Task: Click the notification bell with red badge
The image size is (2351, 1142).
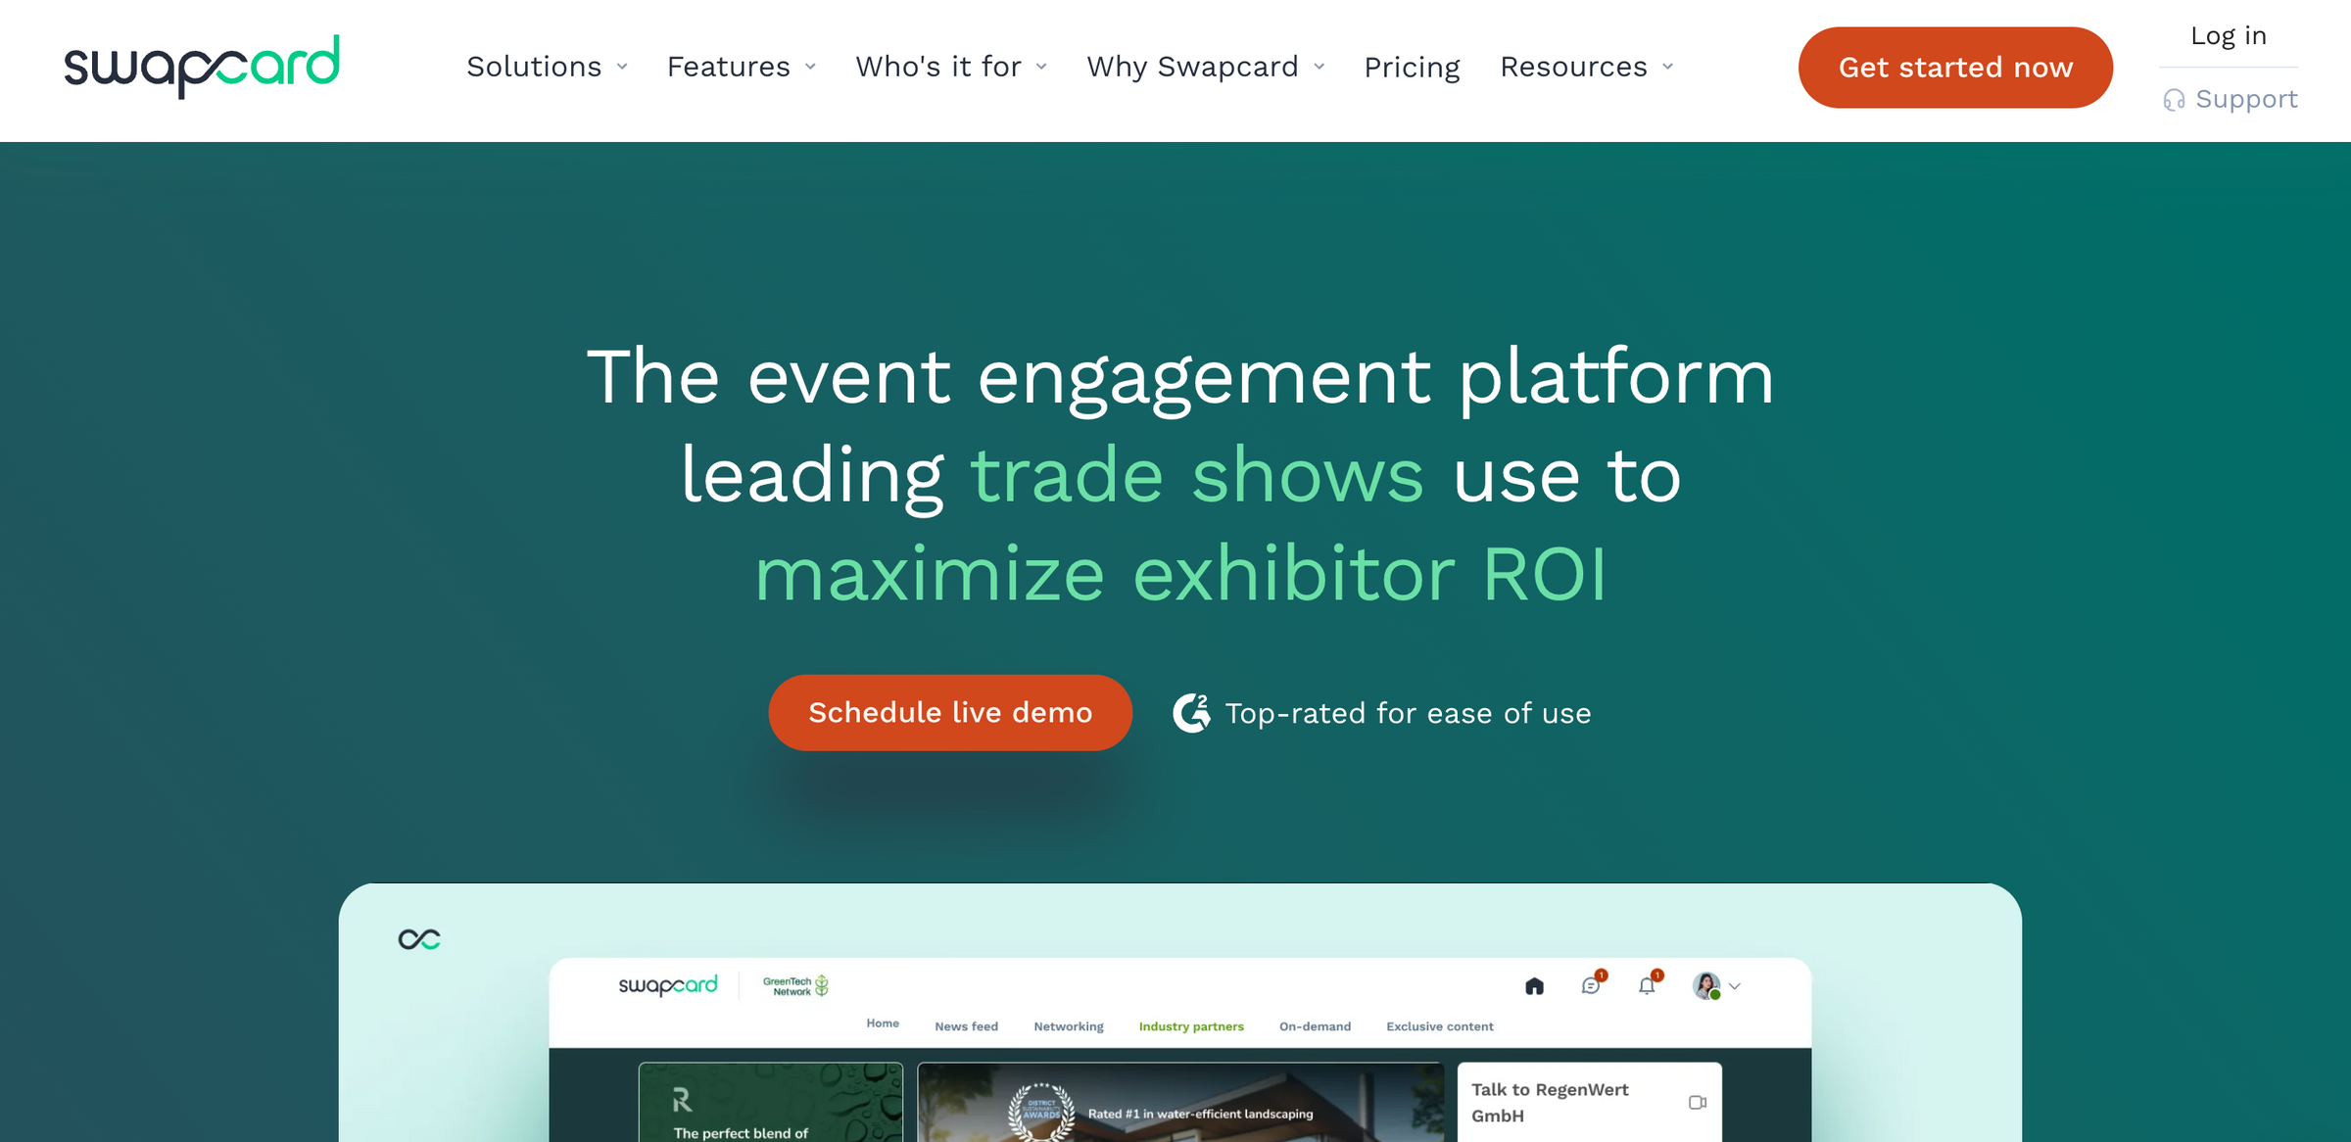Action: (1647, 986)
